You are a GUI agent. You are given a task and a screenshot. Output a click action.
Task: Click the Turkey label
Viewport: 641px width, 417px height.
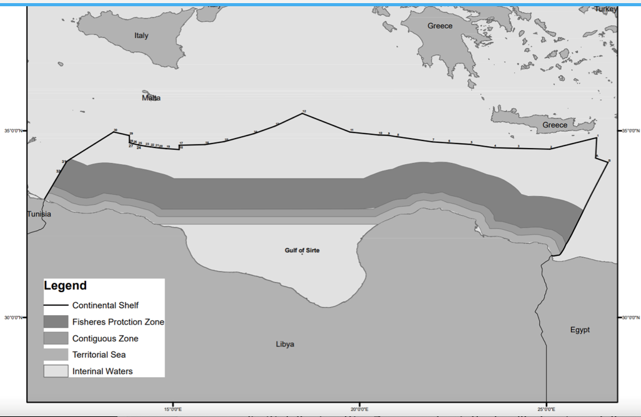tap(606, 9)
